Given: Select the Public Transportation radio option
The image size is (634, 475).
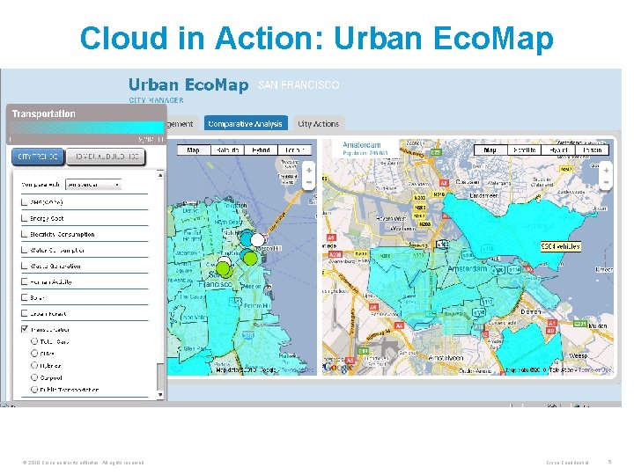Looking at the screenshot, I should pyautogui.click(x=34, y=390).
